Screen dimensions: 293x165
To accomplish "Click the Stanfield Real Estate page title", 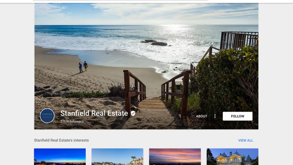I will click(94, 113).
